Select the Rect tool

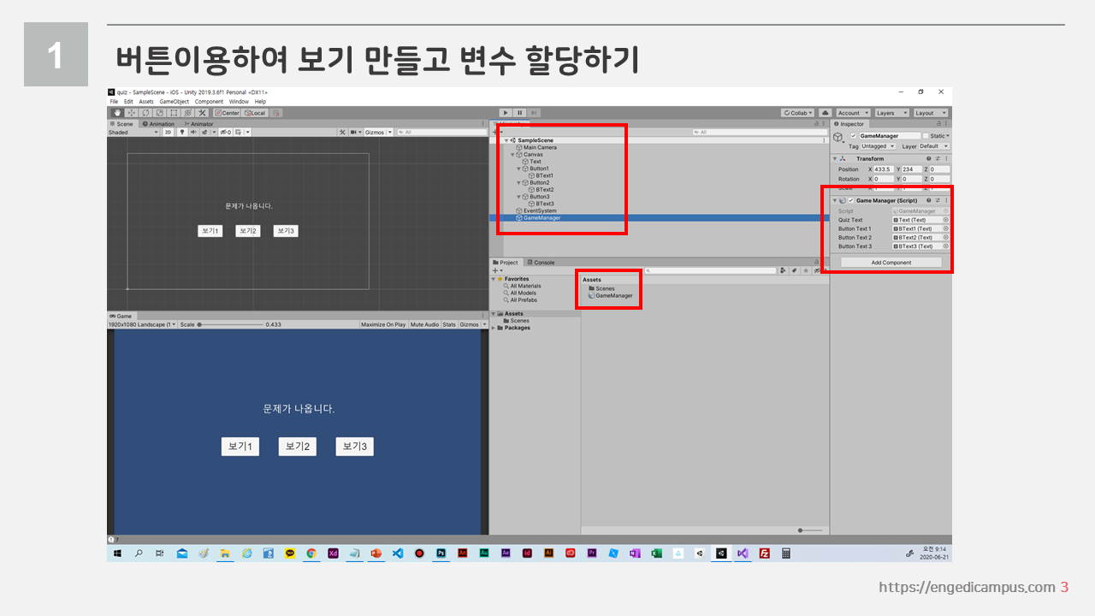174,113
